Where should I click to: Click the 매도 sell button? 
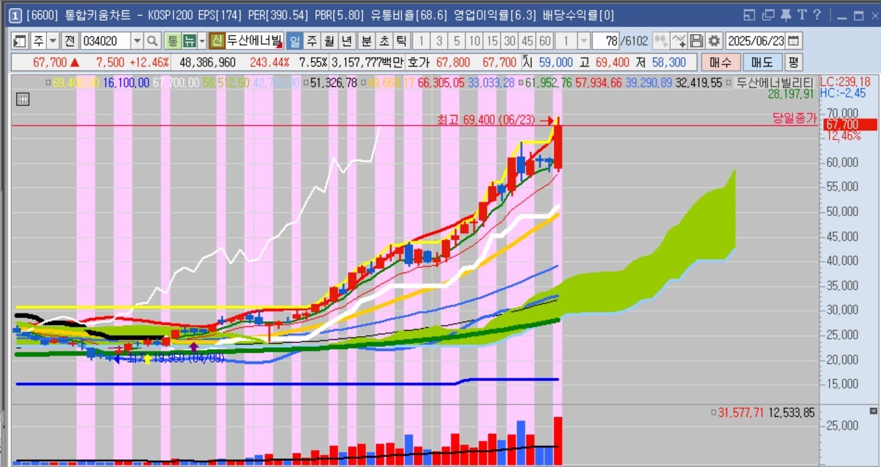pyautogui.click(x=762, y=62)
